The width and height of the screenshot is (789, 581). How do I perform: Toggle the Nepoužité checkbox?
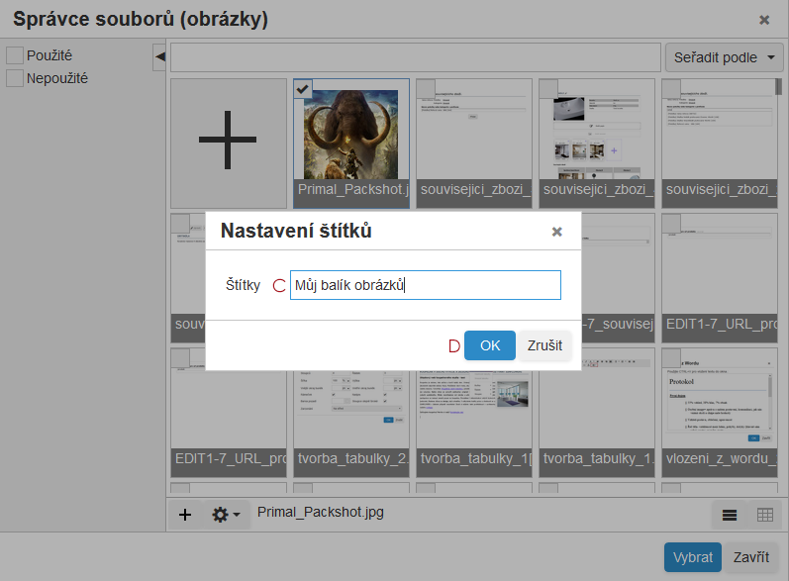pos(15,77)
